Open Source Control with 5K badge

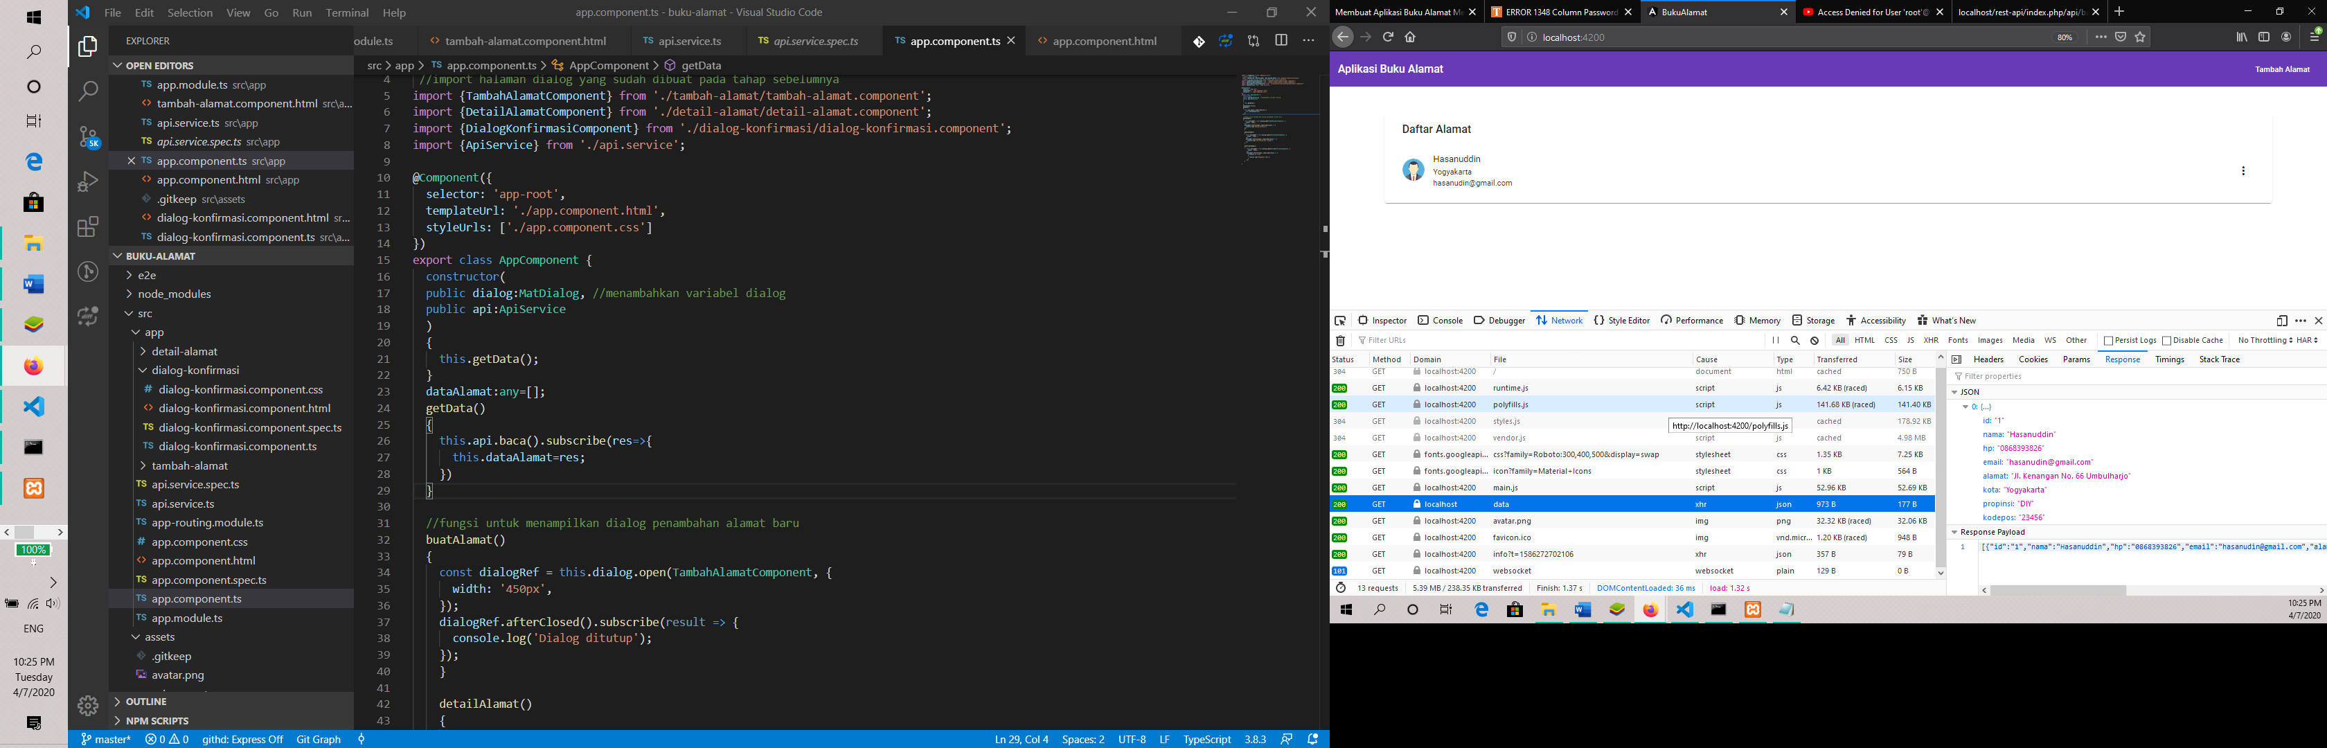click(x=89, y=136)
